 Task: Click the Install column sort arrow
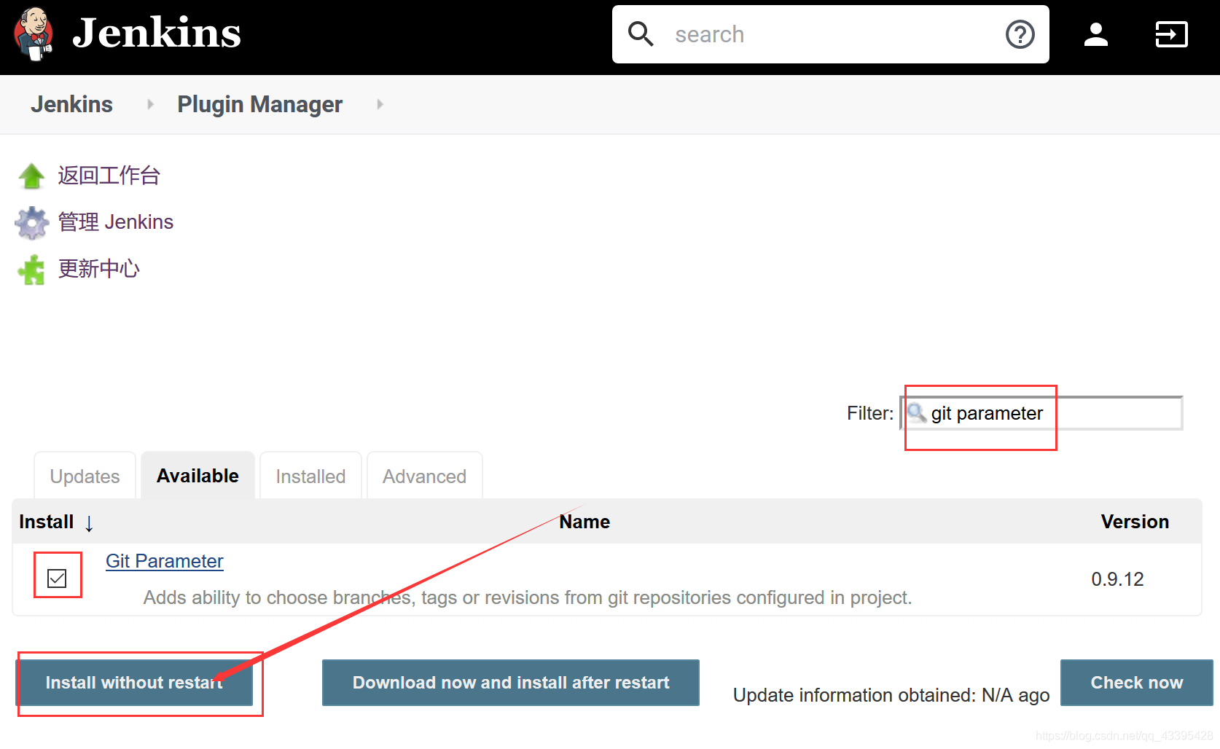[x=89, y=523]
